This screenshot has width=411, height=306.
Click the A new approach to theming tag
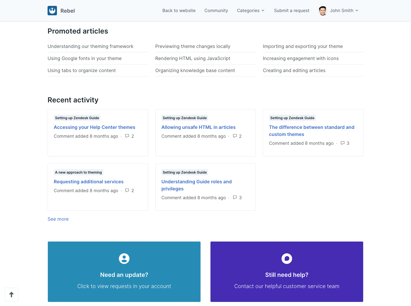(78, 172)
